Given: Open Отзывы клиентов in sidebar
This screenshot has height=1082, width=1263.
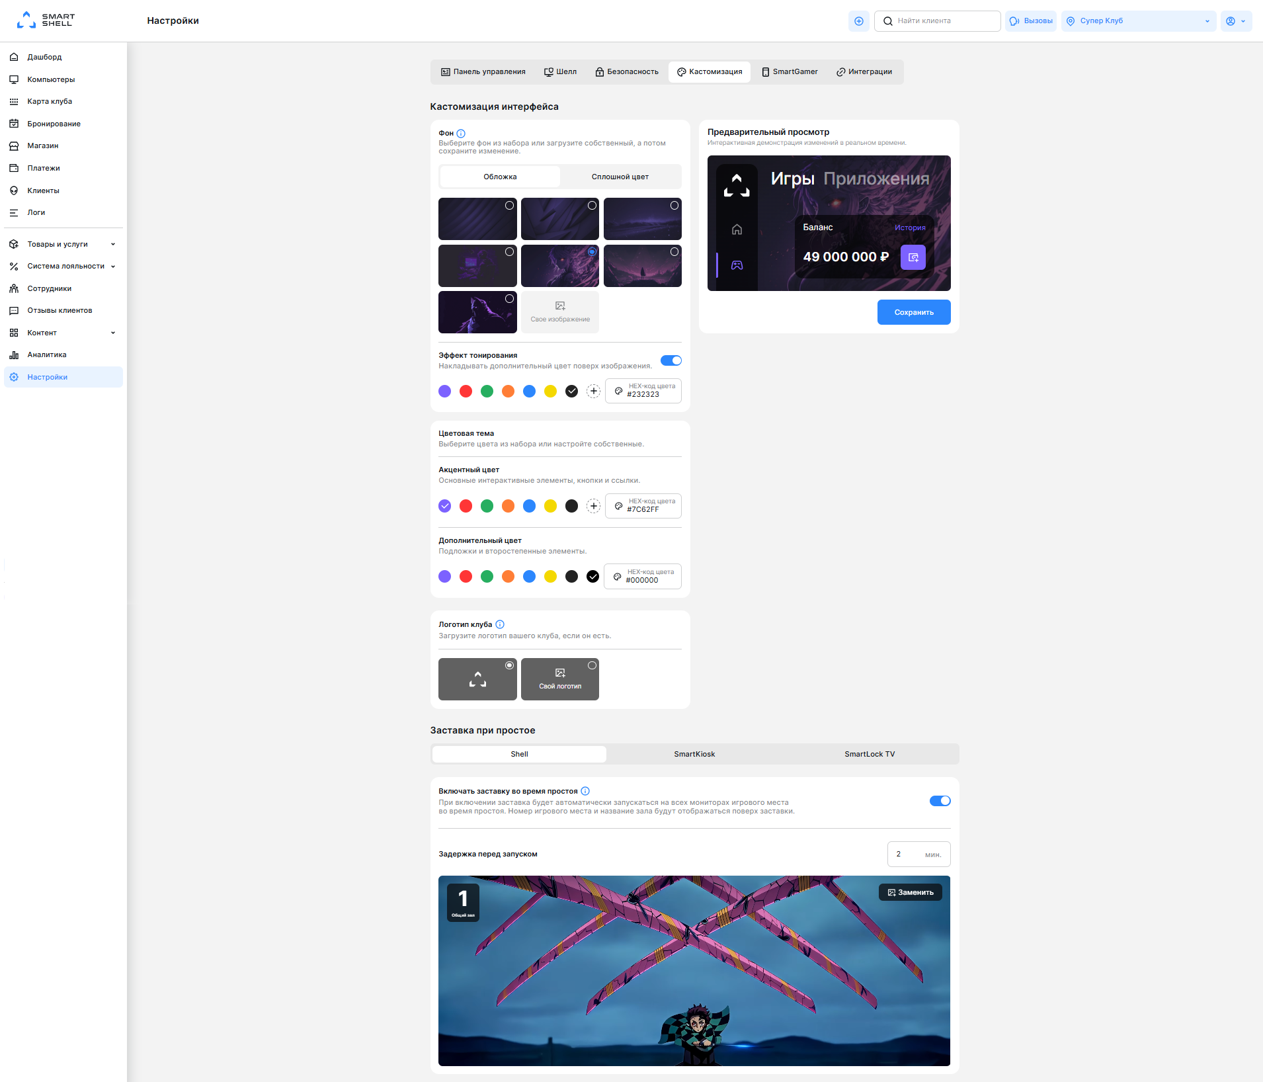Looking at the screenshot, I should point(63,310).
